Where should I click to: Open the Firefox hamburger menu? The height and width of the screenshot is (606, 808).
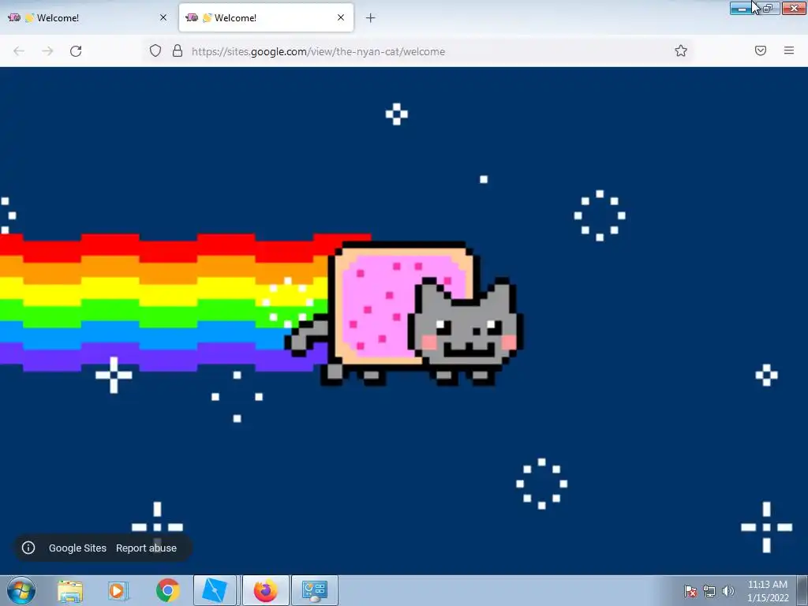pyautogui.click(x=789, y=50)
